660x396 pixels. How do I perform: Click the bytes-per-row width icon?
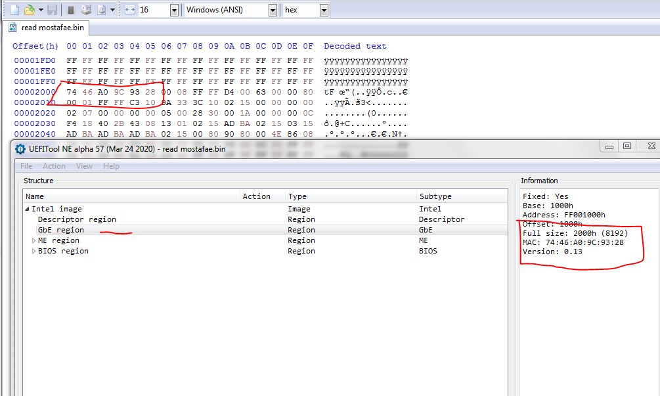130,10
